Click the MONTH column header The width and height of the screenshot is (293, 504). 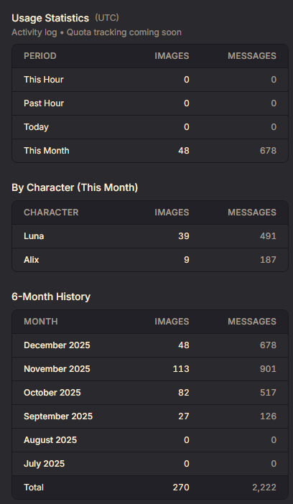point(41,322)
